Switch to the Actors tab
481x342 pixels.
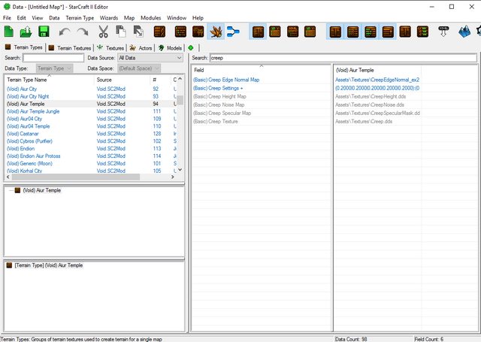click(141, 48)
